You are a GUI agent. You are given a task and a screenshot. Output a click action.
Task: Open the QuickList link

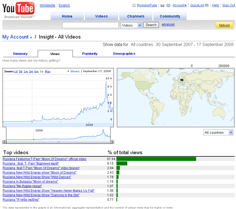tap(197, 5)
